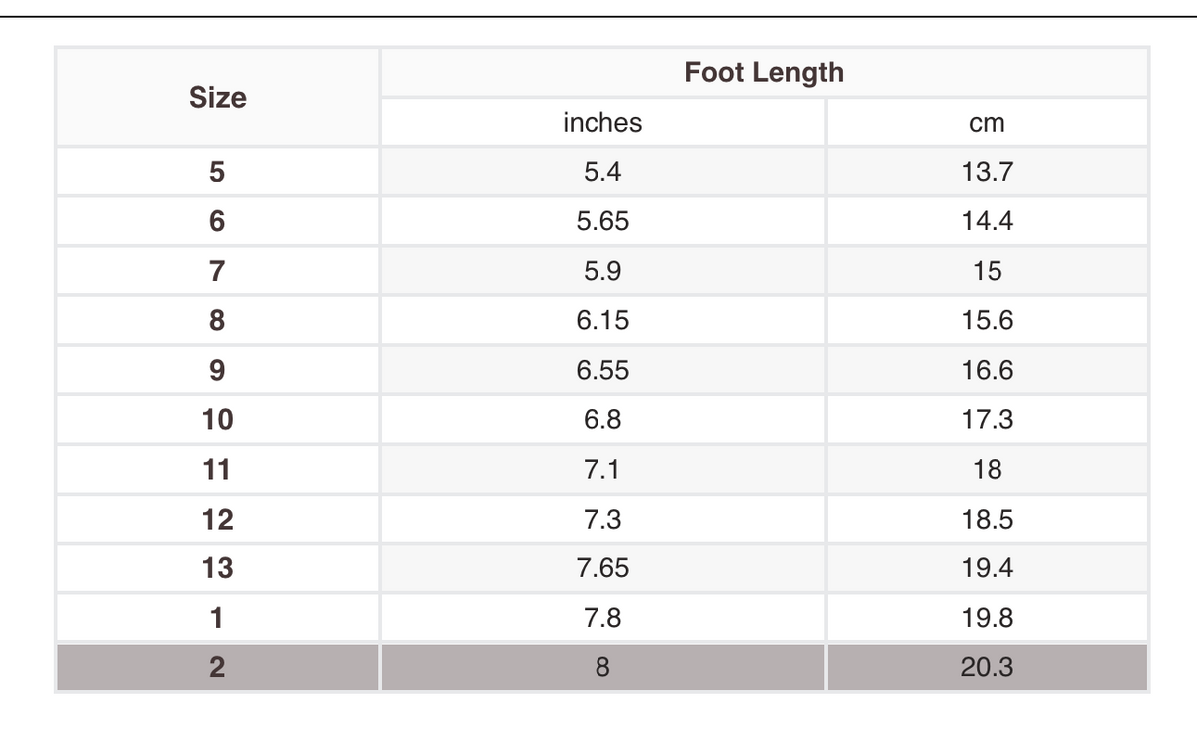Click the highlighted size 2 cell
This screenshot has height=729, width=1197.
click(217, 667)
